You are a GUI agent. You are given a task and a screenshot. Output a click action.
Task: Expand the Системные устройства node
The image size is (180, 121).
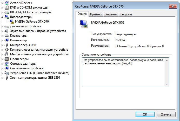pos(3,68)
